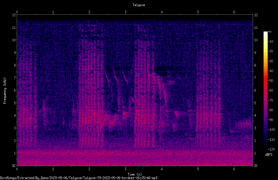This screenshot has width=278, height=180.
Task: Click the dBFS unit label under the scale
Action: [x=269, y=155]
